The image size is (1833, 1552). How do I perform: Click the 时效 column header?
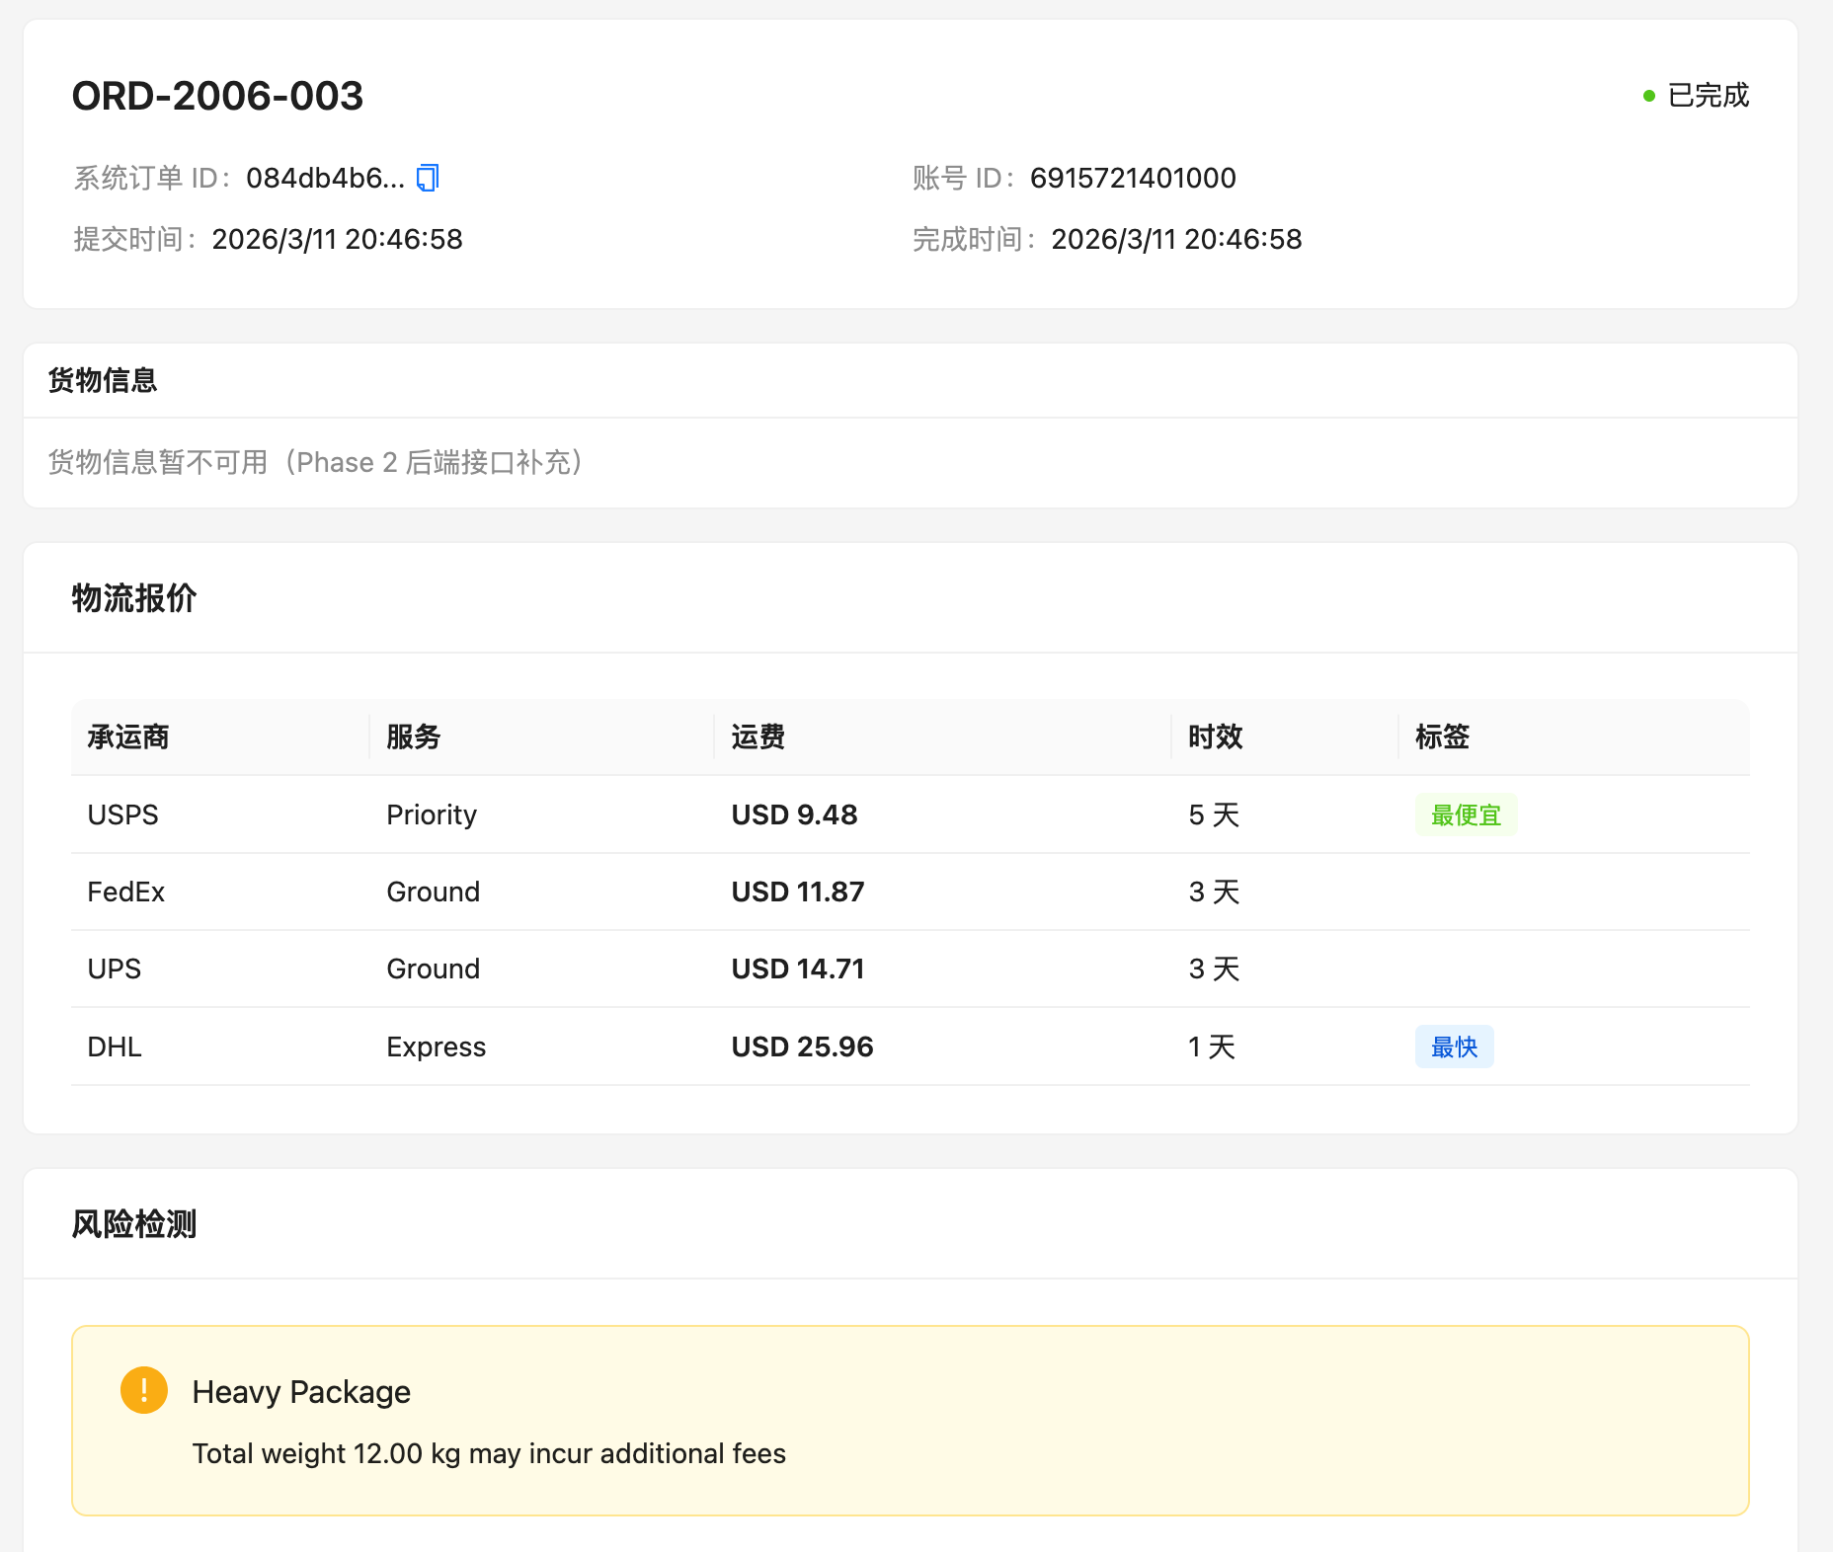[1215, 737]
